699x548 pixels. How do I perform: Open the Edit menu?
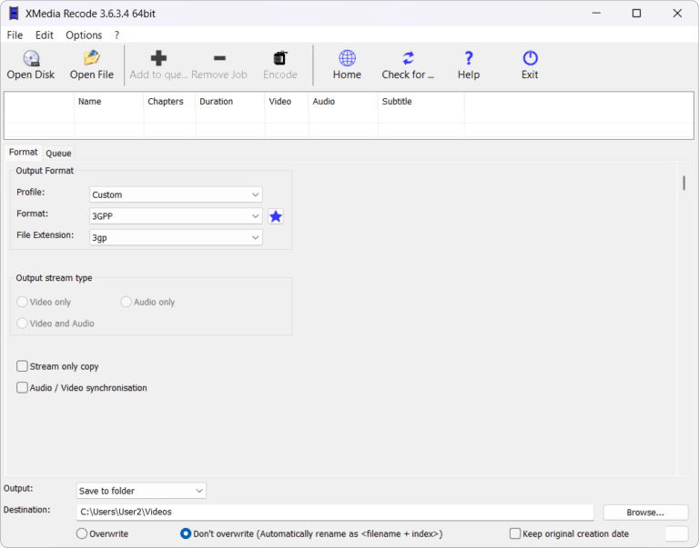(44, 35)
